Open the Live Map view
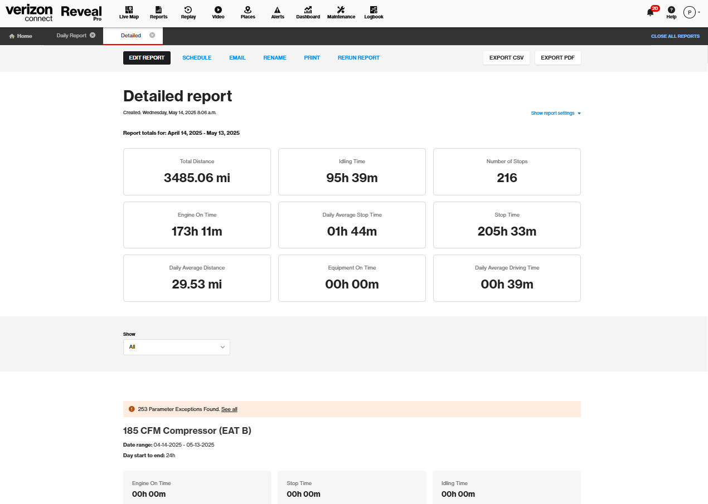Screen dimensions: 708x504 pos(129,12)
